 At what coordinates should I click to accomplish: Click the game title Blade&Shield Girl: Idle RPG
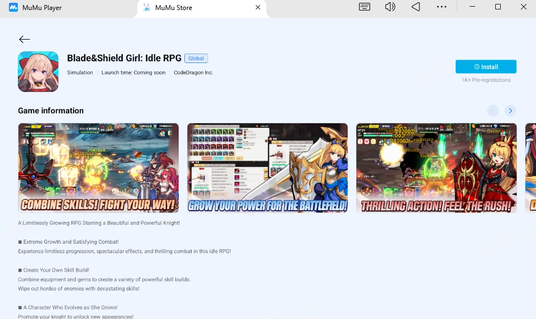click(124, 58)
